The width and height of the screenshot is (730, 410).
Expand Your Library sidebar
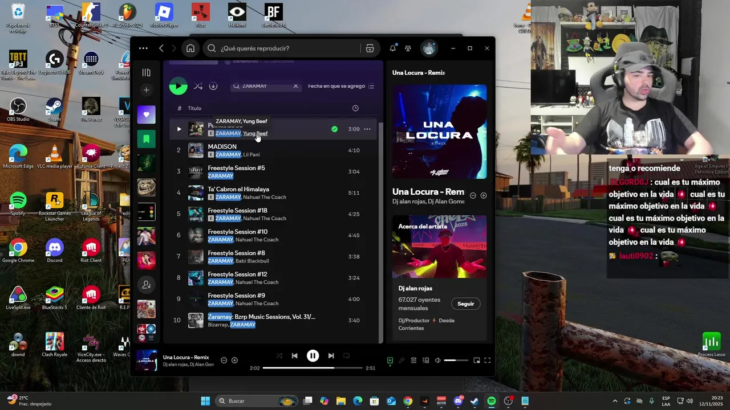[147, 72]
